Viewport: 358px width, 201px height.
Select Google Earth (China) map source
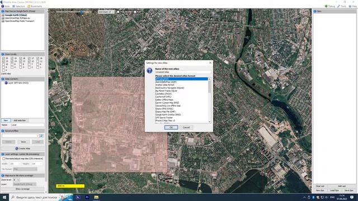click(x=16, y=15)
